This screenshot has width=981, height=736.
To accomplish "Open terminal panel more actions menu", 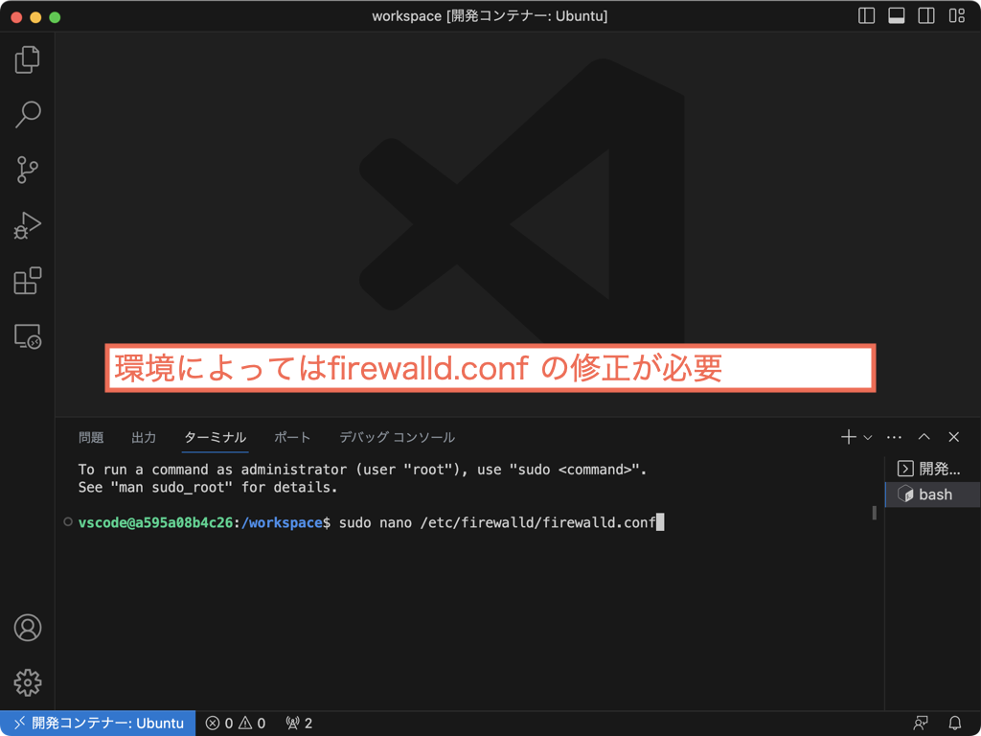I will [895, 437].
